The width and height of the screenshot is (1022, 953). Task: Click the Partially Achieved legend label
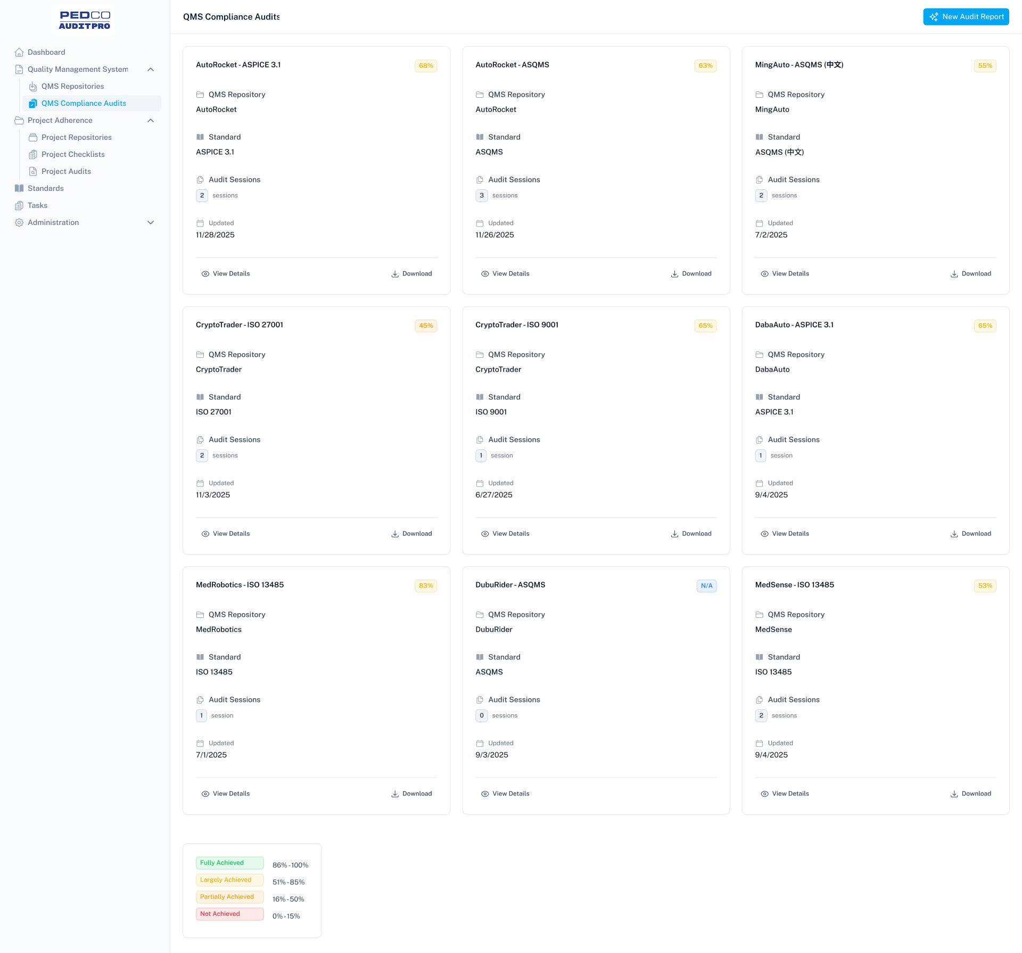[x=230, y=897]
